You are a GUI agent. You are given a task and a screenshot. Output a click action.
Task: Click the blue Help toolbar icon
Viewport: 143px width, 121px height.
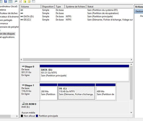pos(5,1)
